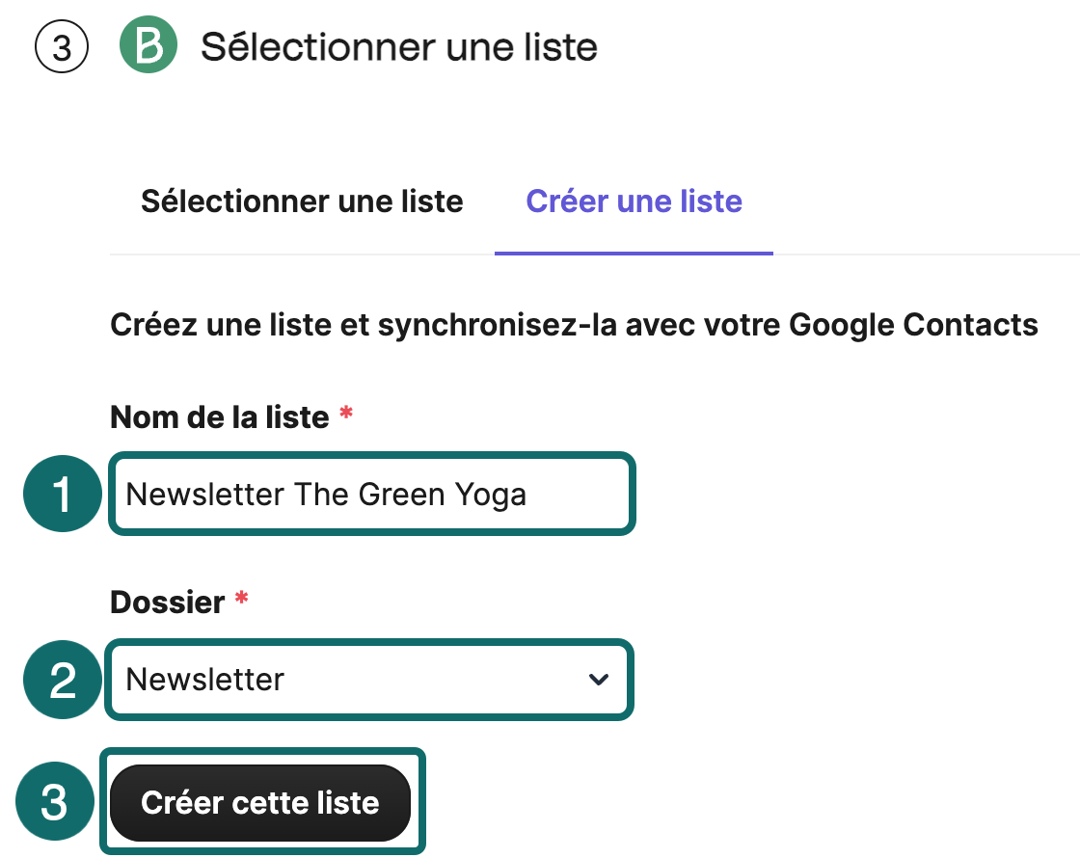Click the step heading Sélectionner une liste
Screen dimensions: 1080x858
[x=399, y=47]
